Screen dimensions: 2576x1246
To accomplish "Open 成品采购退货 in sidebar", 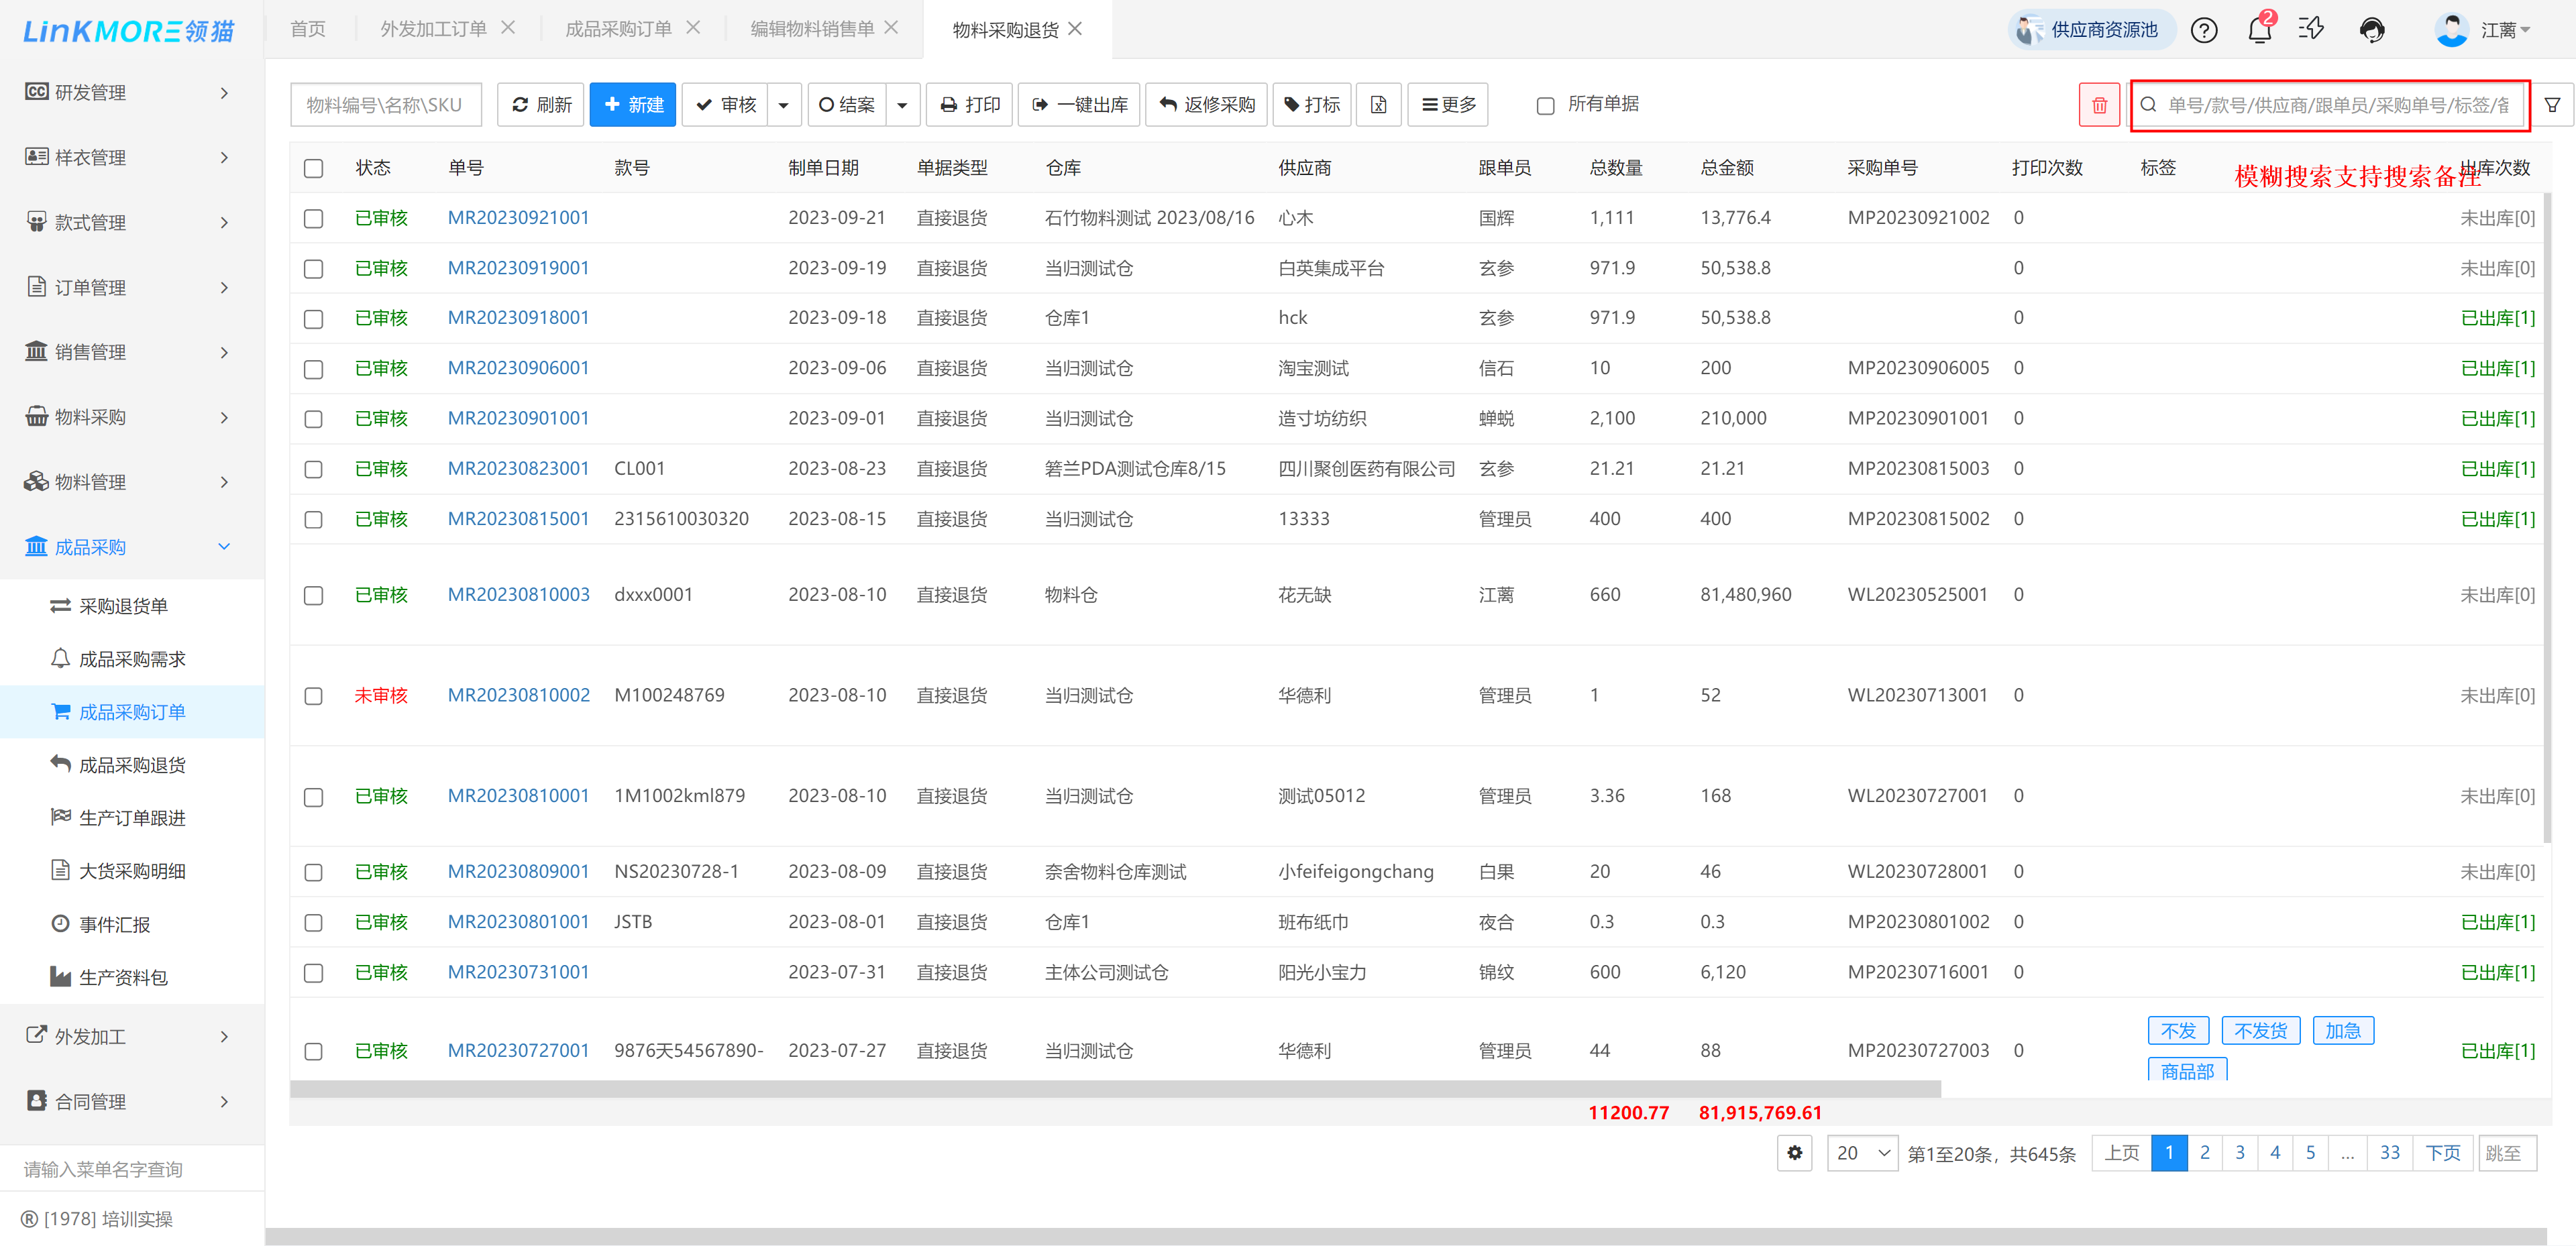I will coord(132,765).
